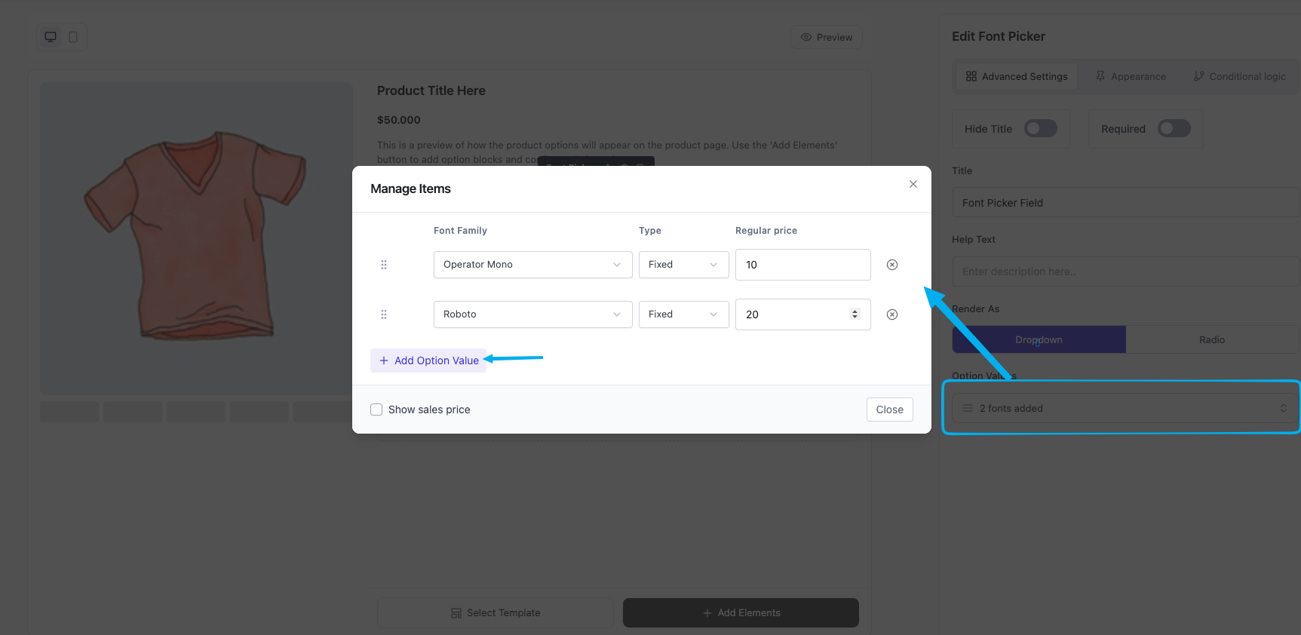
Task: Open the Advanced Settings tab
Action: pos(1017,76)
